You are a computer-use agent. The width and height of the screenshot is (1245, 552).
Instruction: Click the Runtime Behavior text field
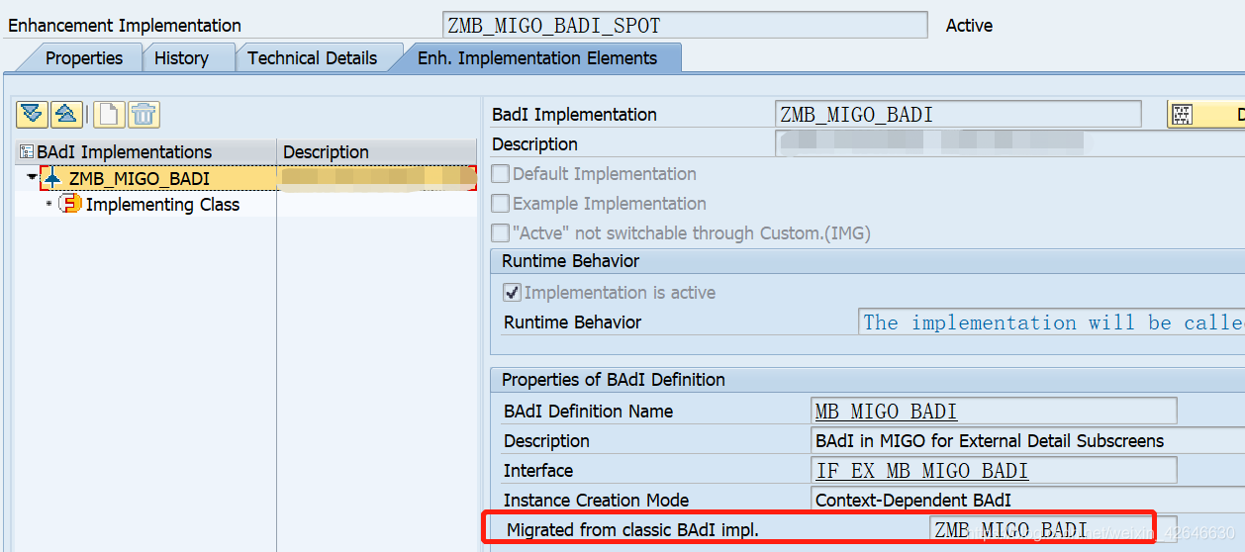(1051, 322)
